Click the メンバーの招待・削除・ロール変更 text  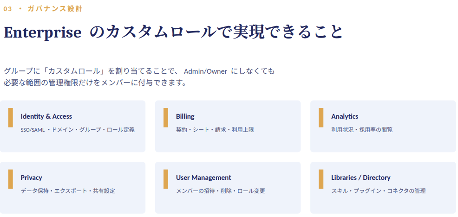221,191
